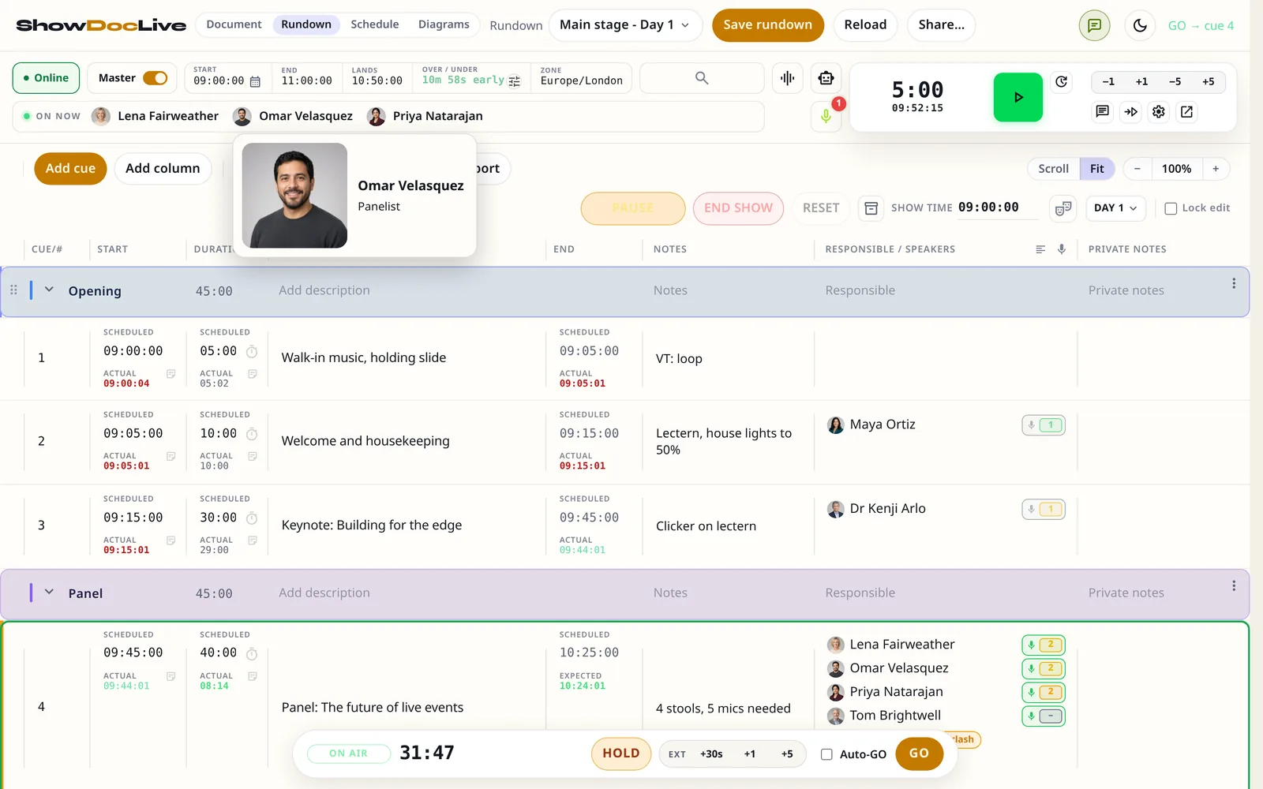Switch to the Schedule tab
The height and width of the screenshot is (789, 1263).
[374, 24]
